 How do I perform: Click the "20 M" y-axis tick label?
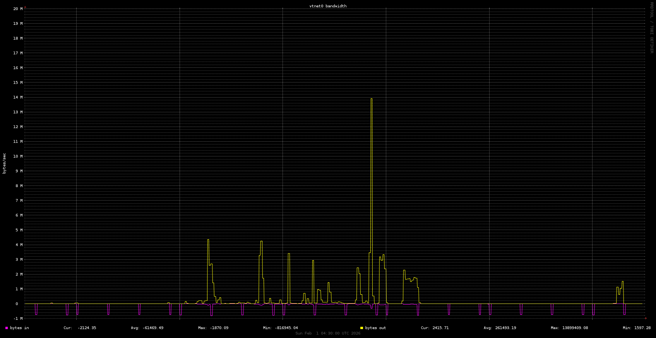18,9
